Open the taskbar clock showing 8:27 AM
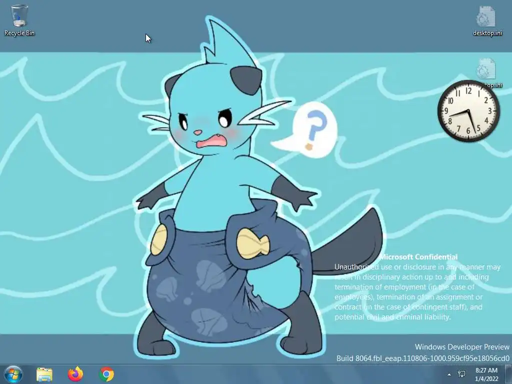 pyautogui.click(x=486, y=374)
